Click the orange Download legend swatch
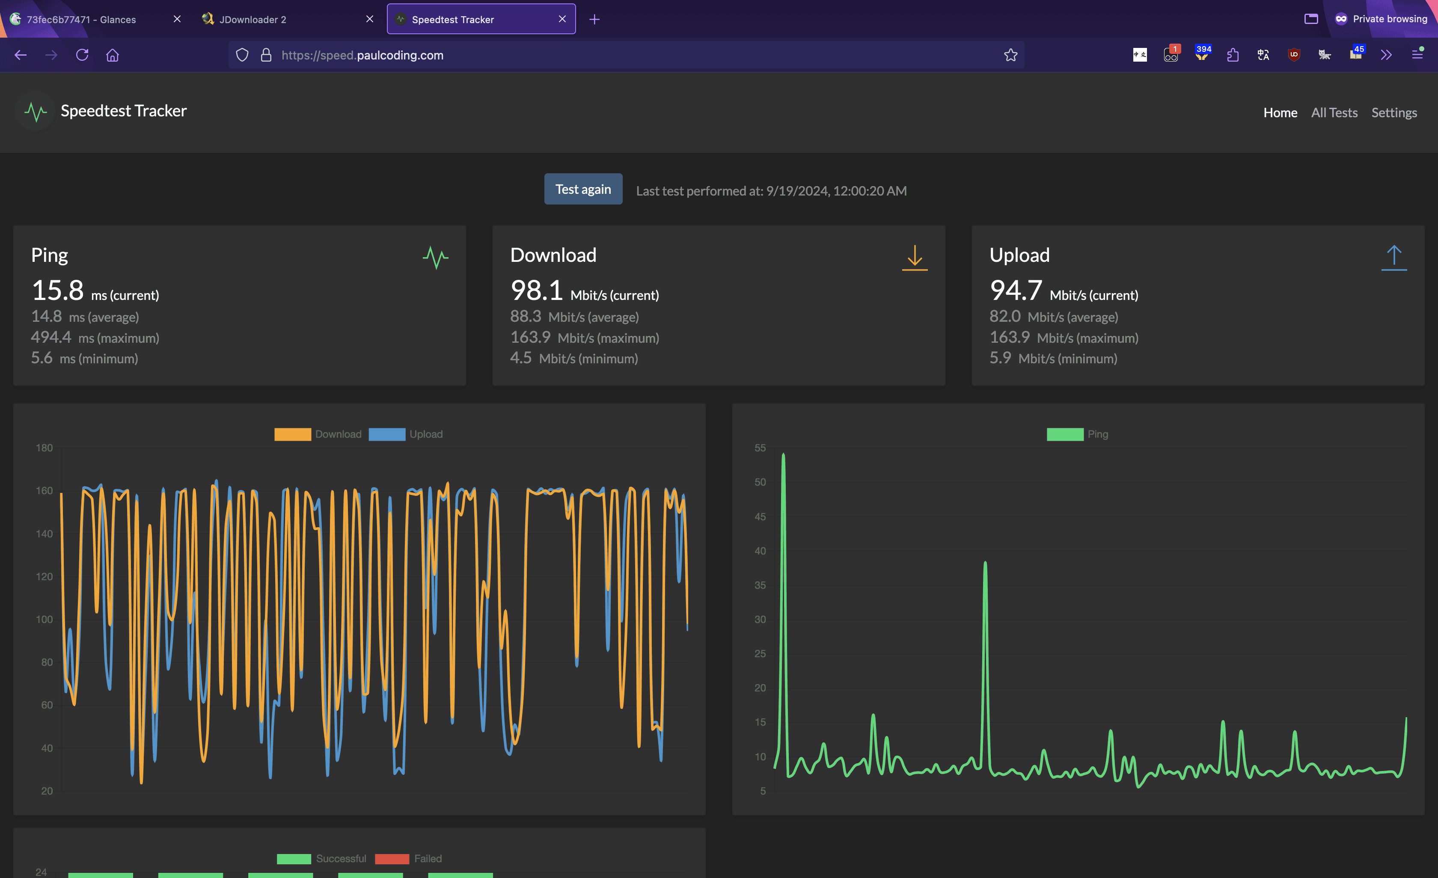Image resolution: width=1438 pixels, height=878 pixels. point(292,434)
